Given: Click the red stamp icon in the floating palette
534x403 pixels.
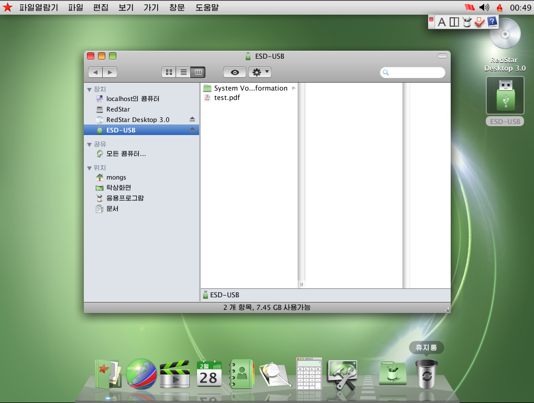Looking at the screenshot, I should coord(479,22).
